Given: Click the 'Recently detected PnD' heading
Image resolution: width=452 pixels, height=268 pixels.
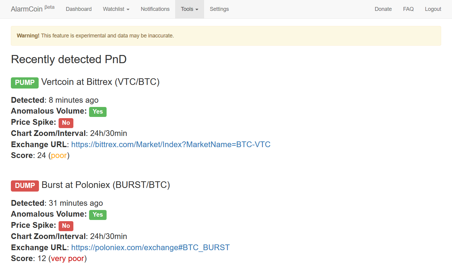Looking at the screenshot, I should [69, 59].
